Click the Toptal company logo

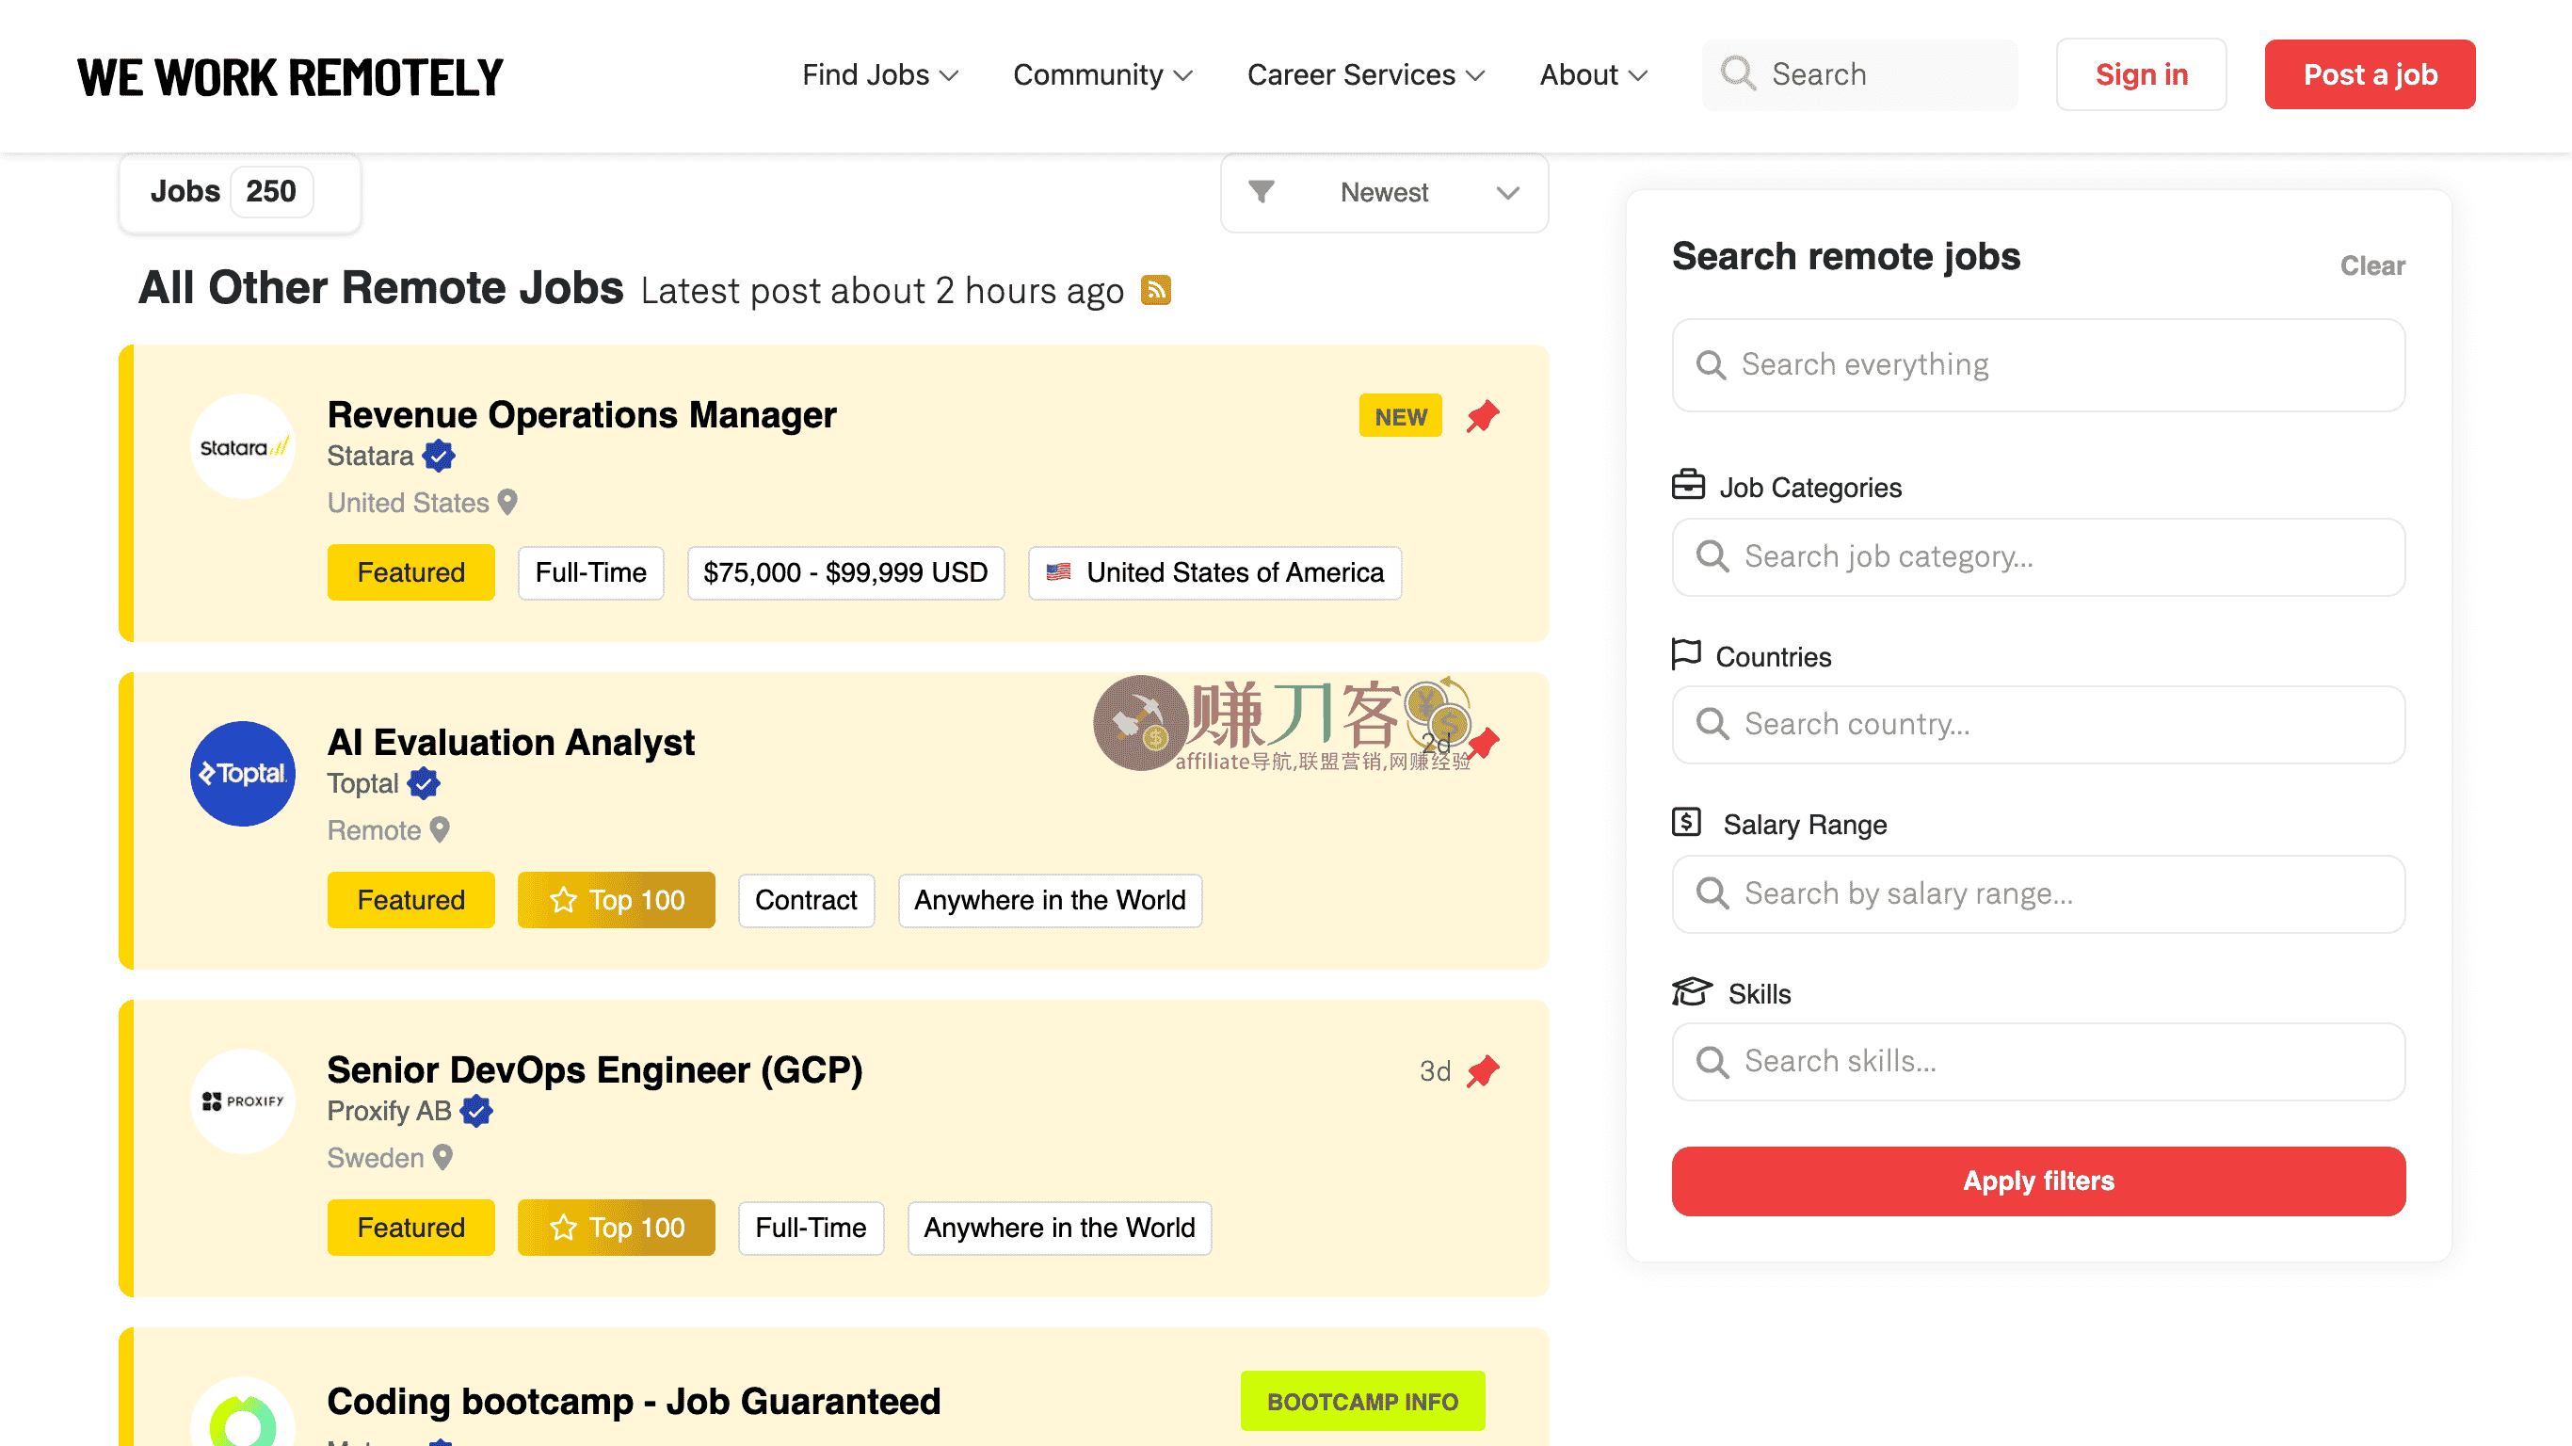pos(243,774)
